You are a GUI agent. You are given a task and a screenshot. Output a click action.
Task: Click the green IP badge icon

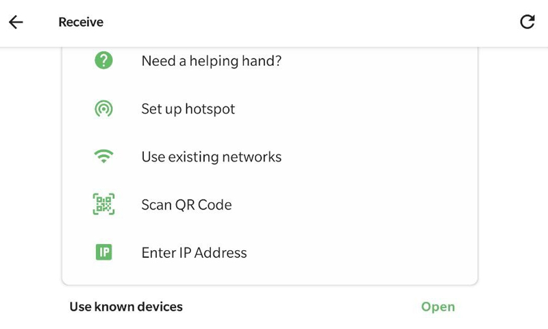[x=103, y=252]
